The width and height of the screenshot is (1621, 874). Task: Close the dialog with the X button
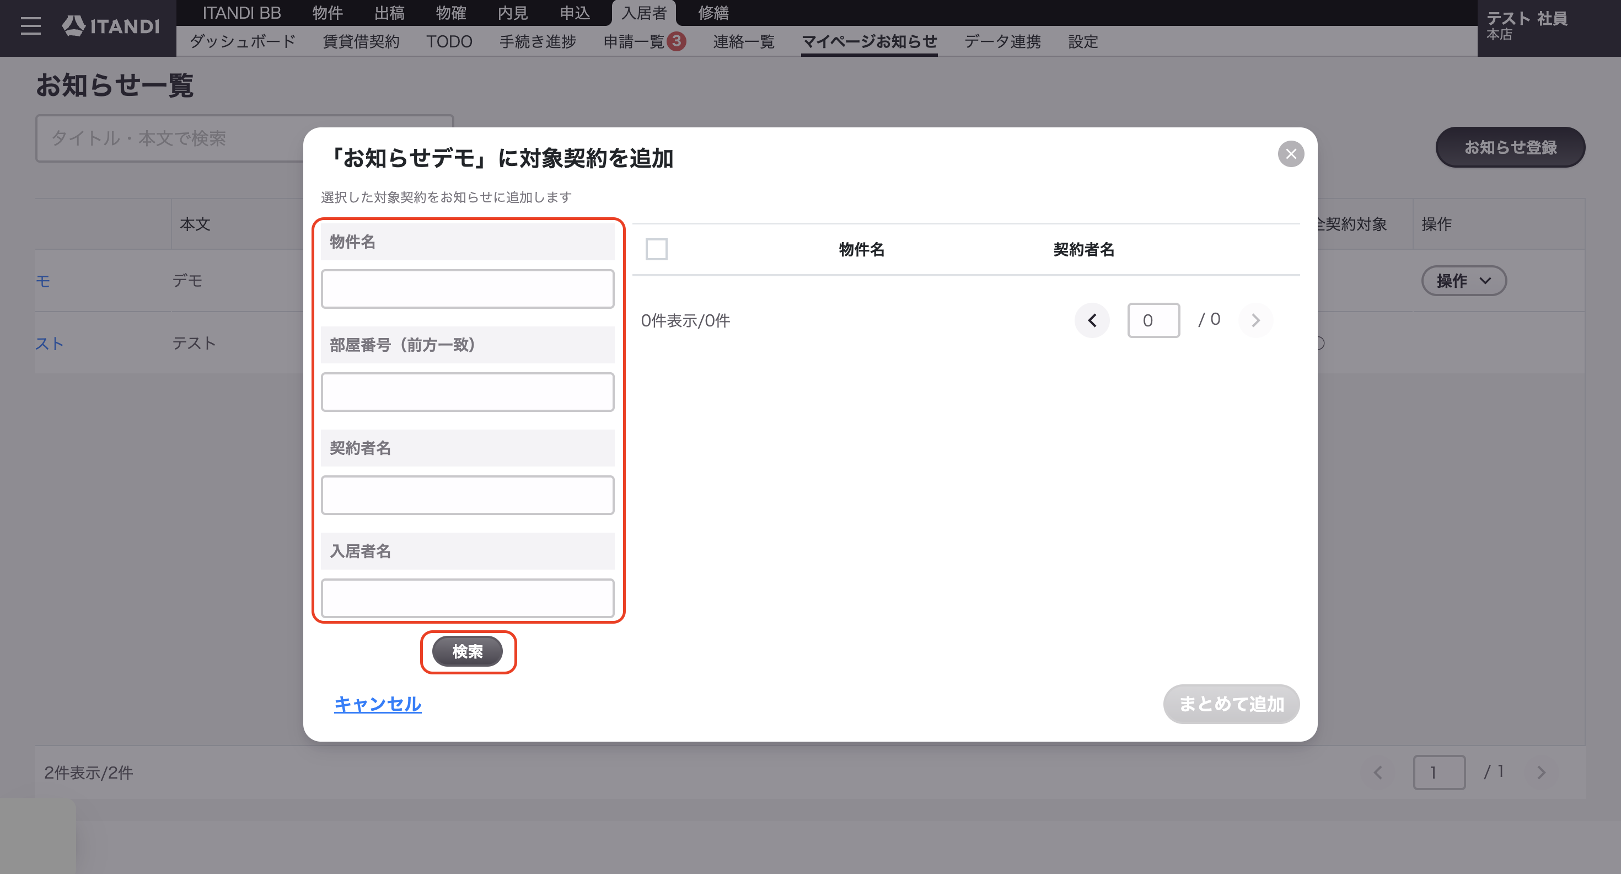[1291, 153]
